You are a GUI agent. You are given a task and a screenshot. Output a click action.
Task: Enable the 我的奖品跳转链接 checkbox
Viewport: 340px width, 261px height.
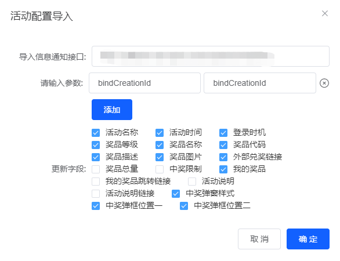[x=96, y=181]
